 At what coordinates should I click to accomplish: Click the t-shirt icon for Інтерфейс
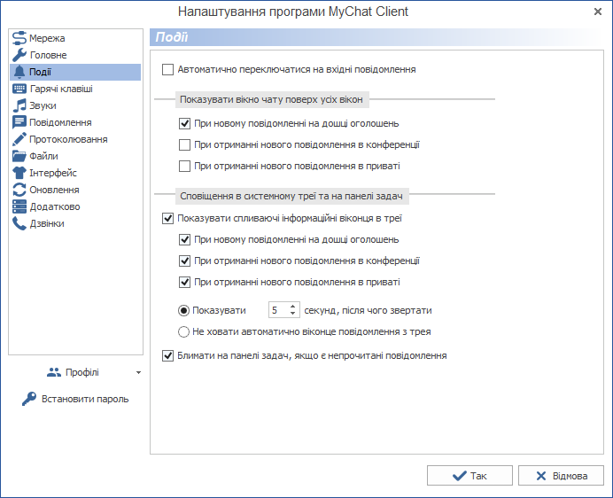[19, 173]
